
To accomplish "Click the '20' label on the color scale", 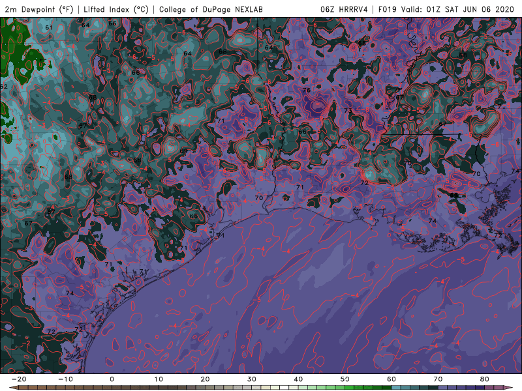I will 205,379.
